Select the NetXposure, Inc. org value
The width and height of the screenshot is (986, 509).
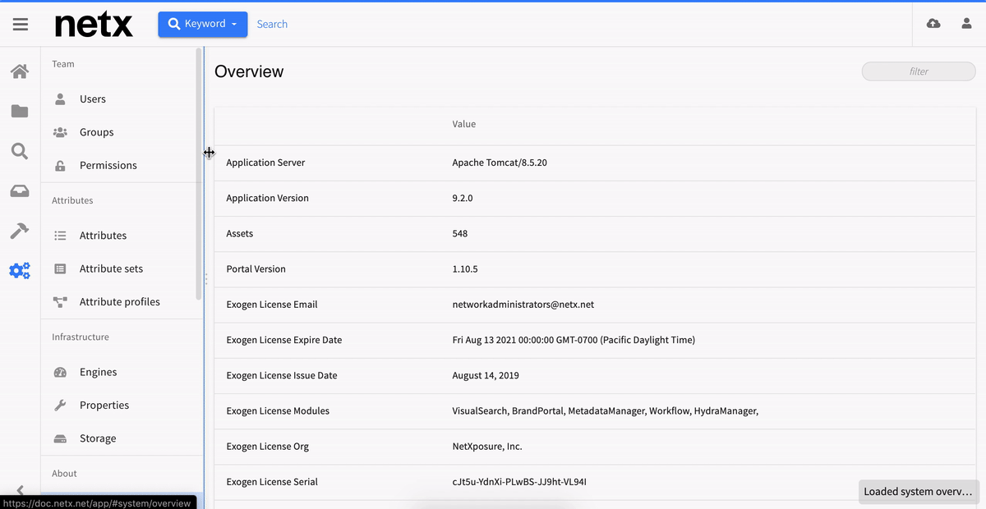(x=487, y=447)
